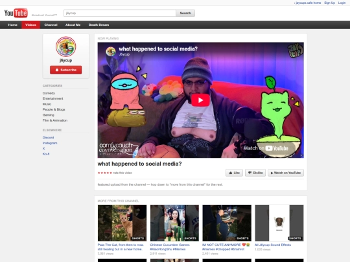Click the Dislike button
The height and width of the screenshot is (262, 350).
[x=255, y=173]
